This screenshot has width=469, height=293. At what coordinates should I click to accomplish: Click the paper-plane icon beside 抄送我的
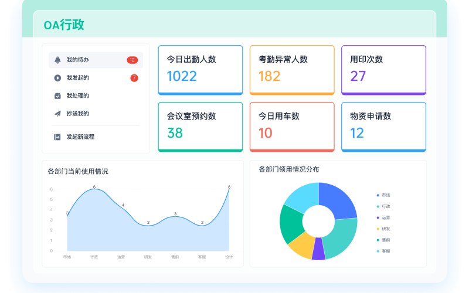click(57, 114)
